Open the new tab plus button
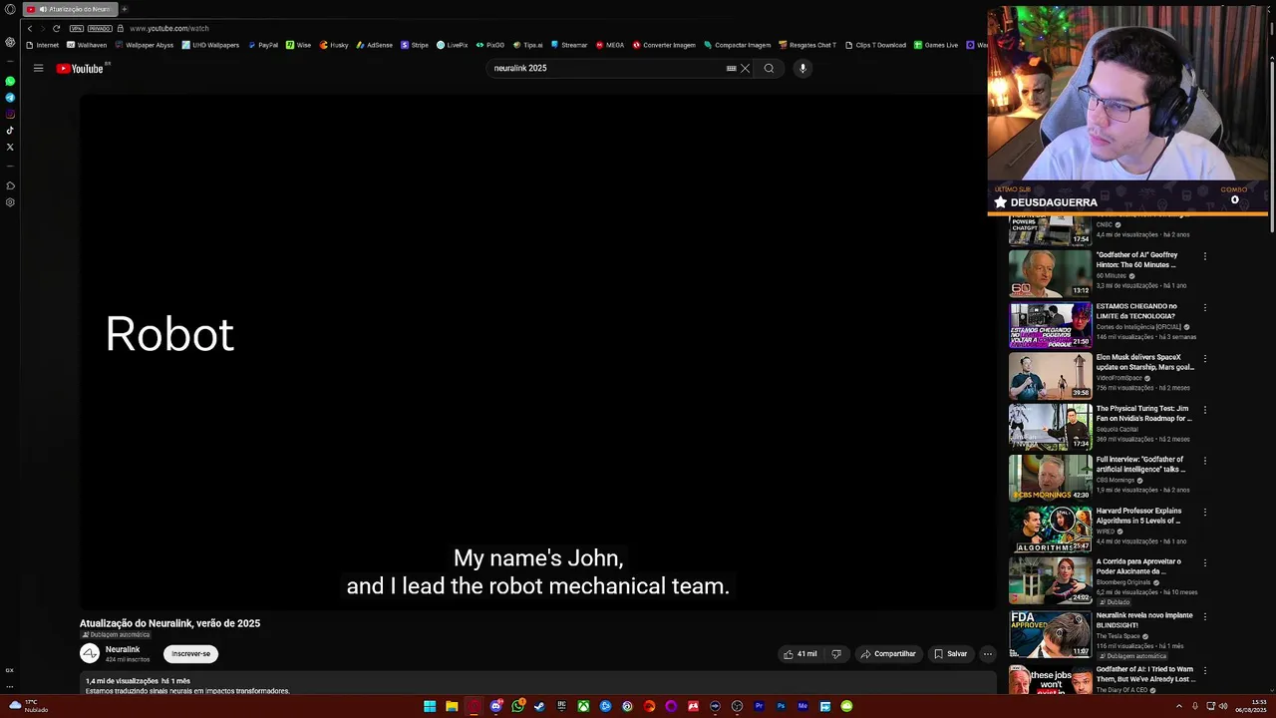The image size is (1276, 718). (x=124, y=9)
